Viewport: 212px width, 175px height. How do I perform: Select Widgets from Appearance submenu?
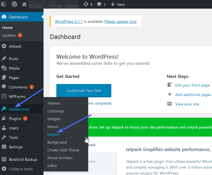pos(54,119)
